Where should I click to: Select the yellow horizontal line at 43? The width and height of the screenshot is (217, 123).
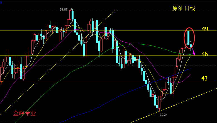[84, 81]
